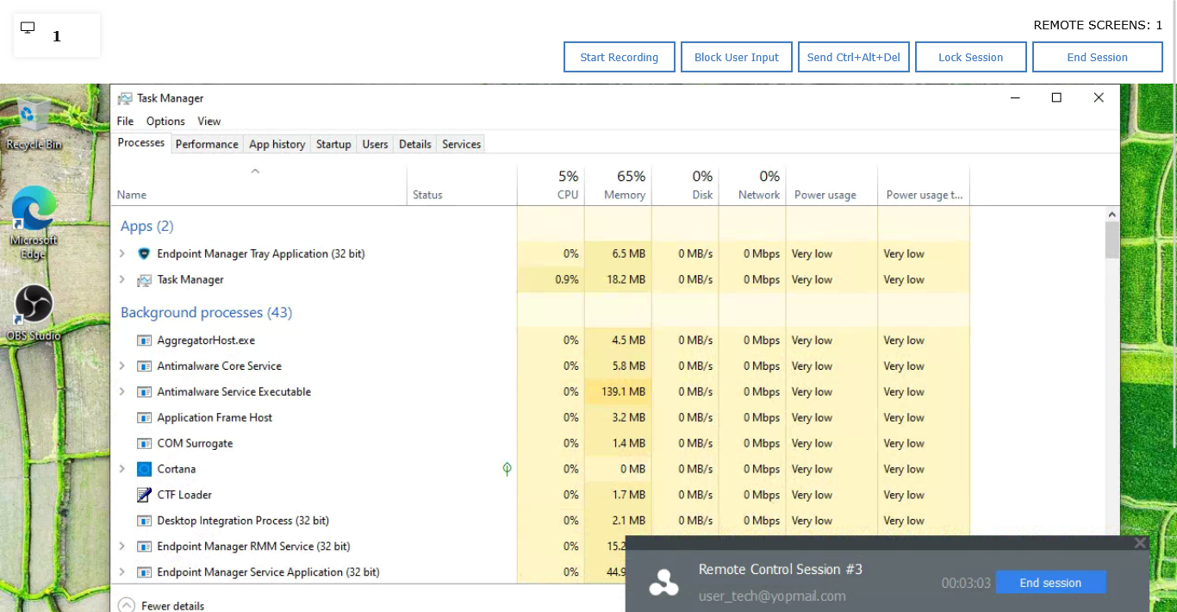Click the Start Recording button

point(620,57)
